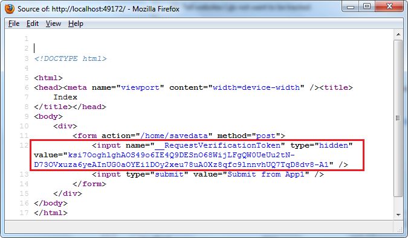Click the closing body tag
This screenshot has height=238, width=408.
(51, 203)
